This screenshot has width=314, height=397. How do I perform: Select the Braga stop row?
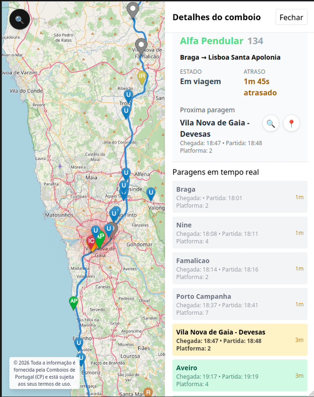click(x=239, y=197)
